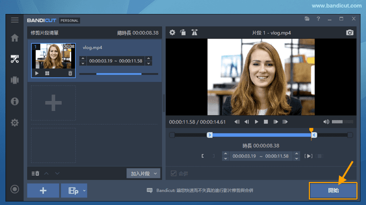The height and width of the screenshot is (205, 366).
Task: Open the hamburger menu
Action: click(x=15, y=20)
